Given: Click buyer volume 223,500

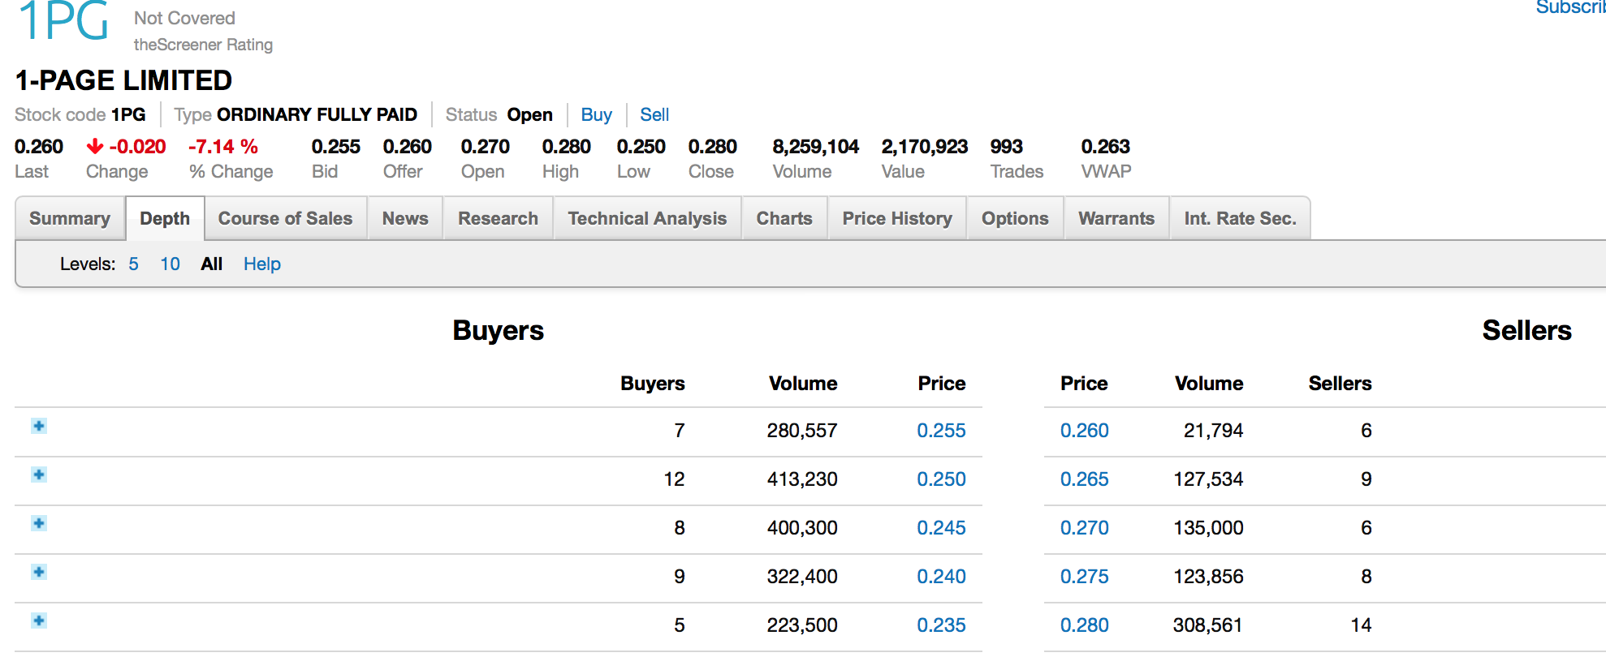Looking at the screenshot, I should coord(802,625).
